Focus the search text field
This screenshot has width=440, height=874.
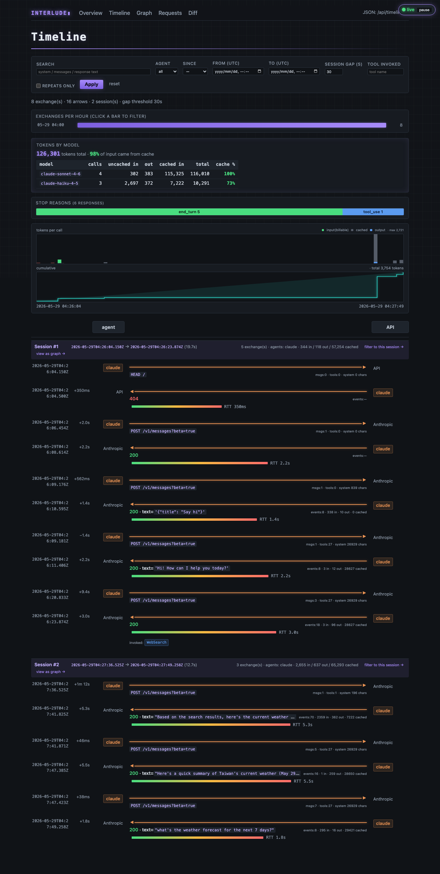coord(93,72)
